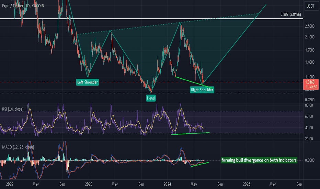Viewport: 320px width, 189px height.
Task: Click the RSI 20.00 scale value
Action: click(309, 139)
